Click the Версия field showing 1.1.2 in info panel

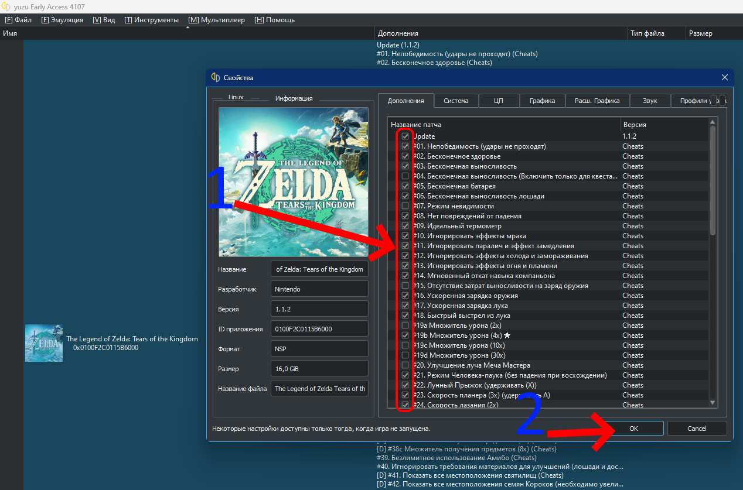click(x=320, y=309)
